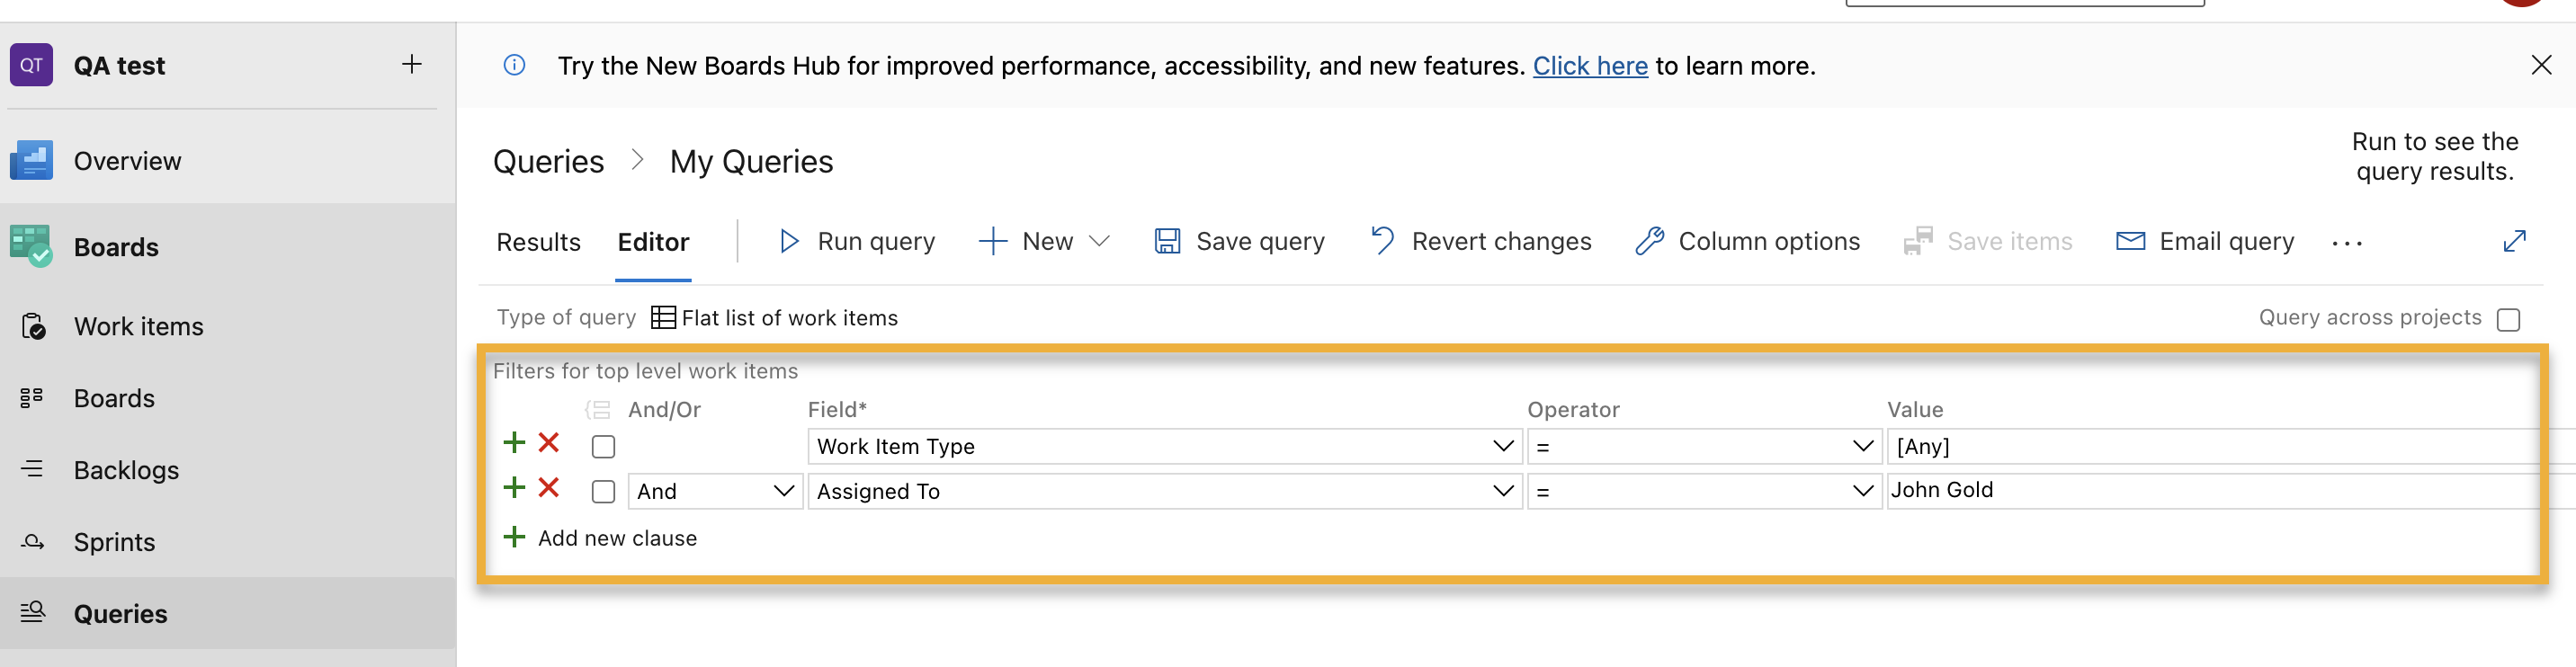2576x667 pixels.
Task: Click the Email query envelope icon
Action: coord(2130,241)
